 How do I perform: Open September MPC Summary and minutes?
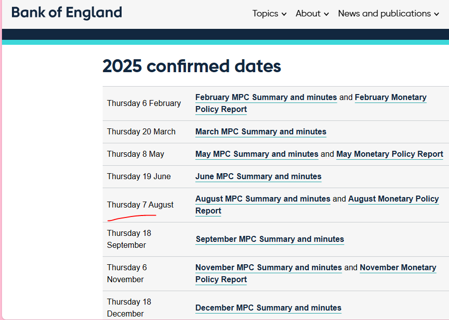[x=270, y=239]
